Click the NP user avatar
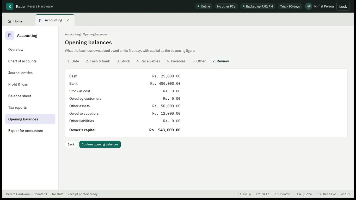This screenshot has width=356, height=200. [x=309, y=6]
